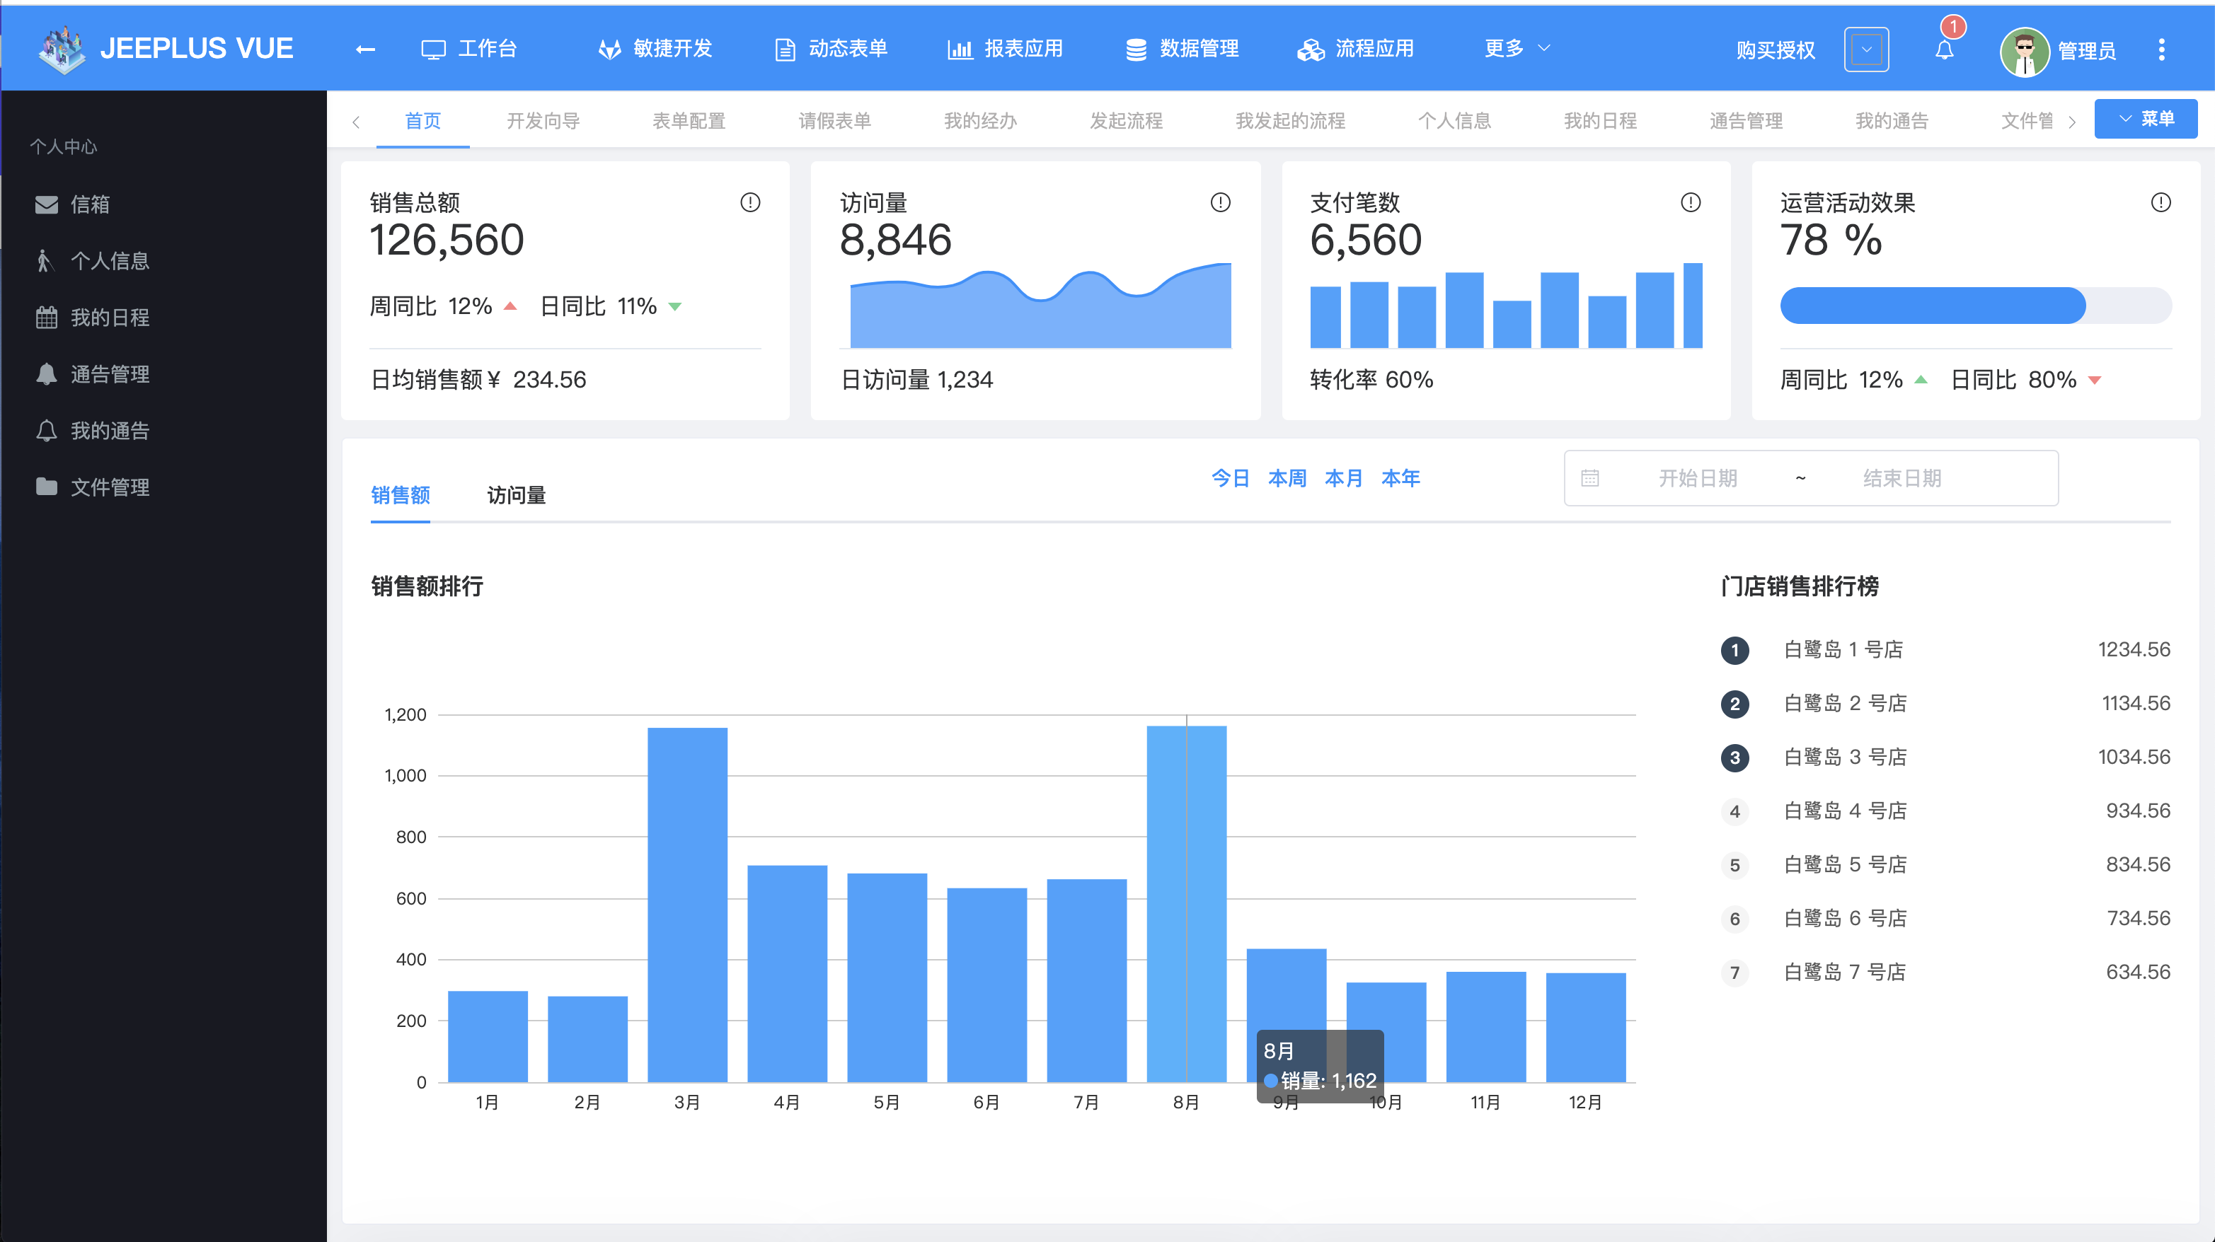Click the notification bell with badge
The height and width of the screenshot is (1242, 2215).
click(x=1945, y=49)
